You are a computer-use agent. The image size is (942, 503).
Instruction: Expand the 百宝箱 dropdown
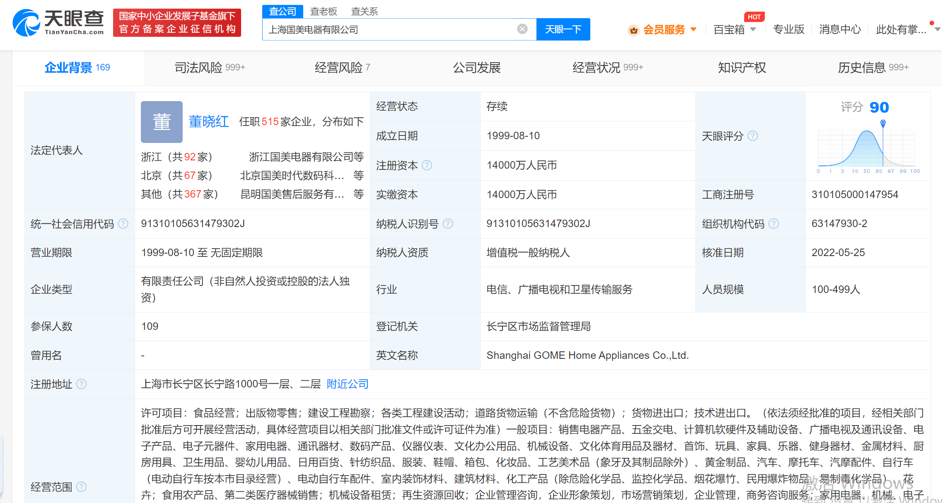pos(753,29)
